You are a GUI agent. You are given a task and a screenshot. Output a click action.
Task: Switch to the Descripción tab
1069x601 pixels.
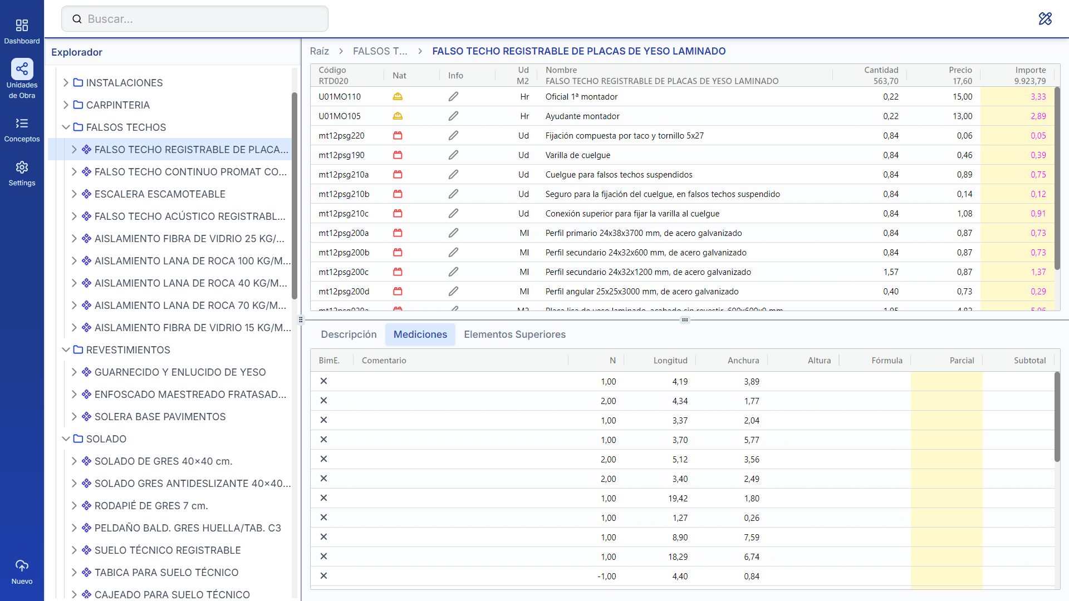[349, 334]
